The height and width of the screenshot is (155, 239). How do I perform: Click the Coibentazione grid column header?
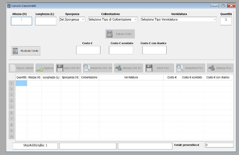[89, 77]
